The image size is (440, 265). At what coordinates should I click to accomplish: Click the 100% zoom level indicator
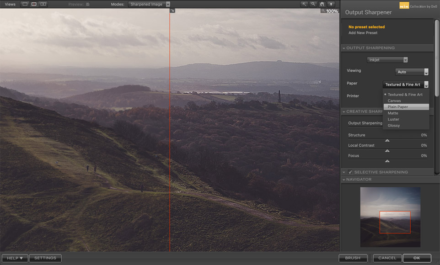pyautogui.click(x=332, y=11)
